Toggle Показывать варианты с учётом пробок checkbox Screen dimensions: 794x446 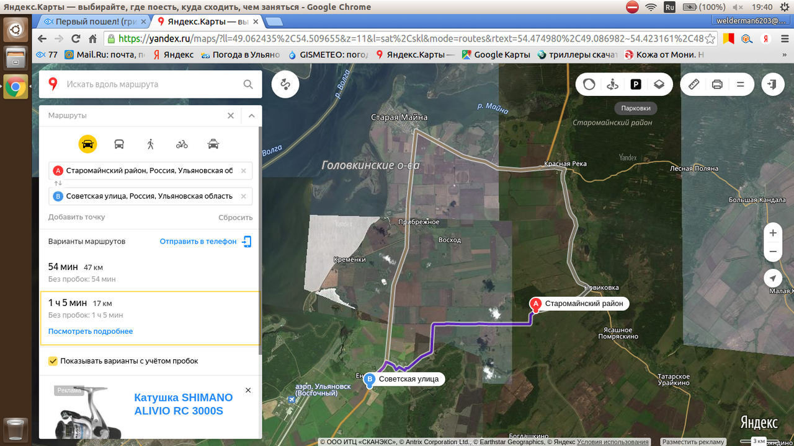click(53, 361)
